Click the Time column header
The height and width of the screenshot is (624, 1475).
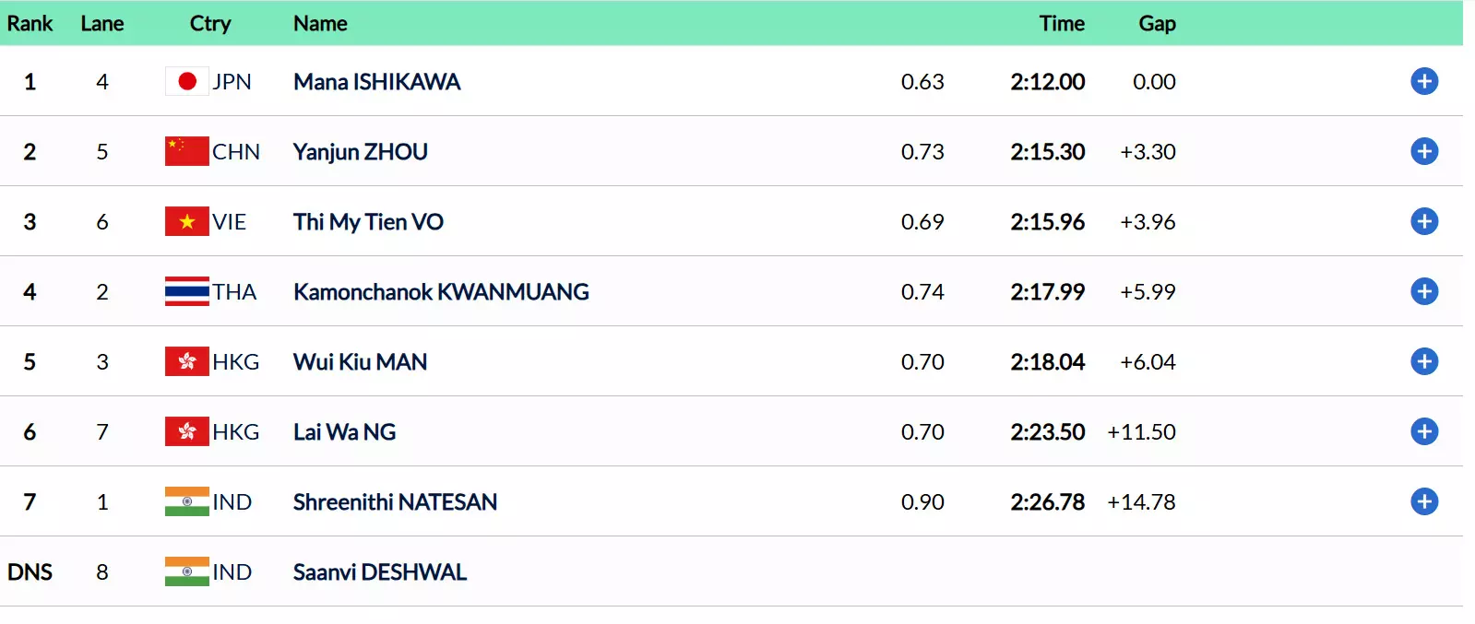(1062, 23)
